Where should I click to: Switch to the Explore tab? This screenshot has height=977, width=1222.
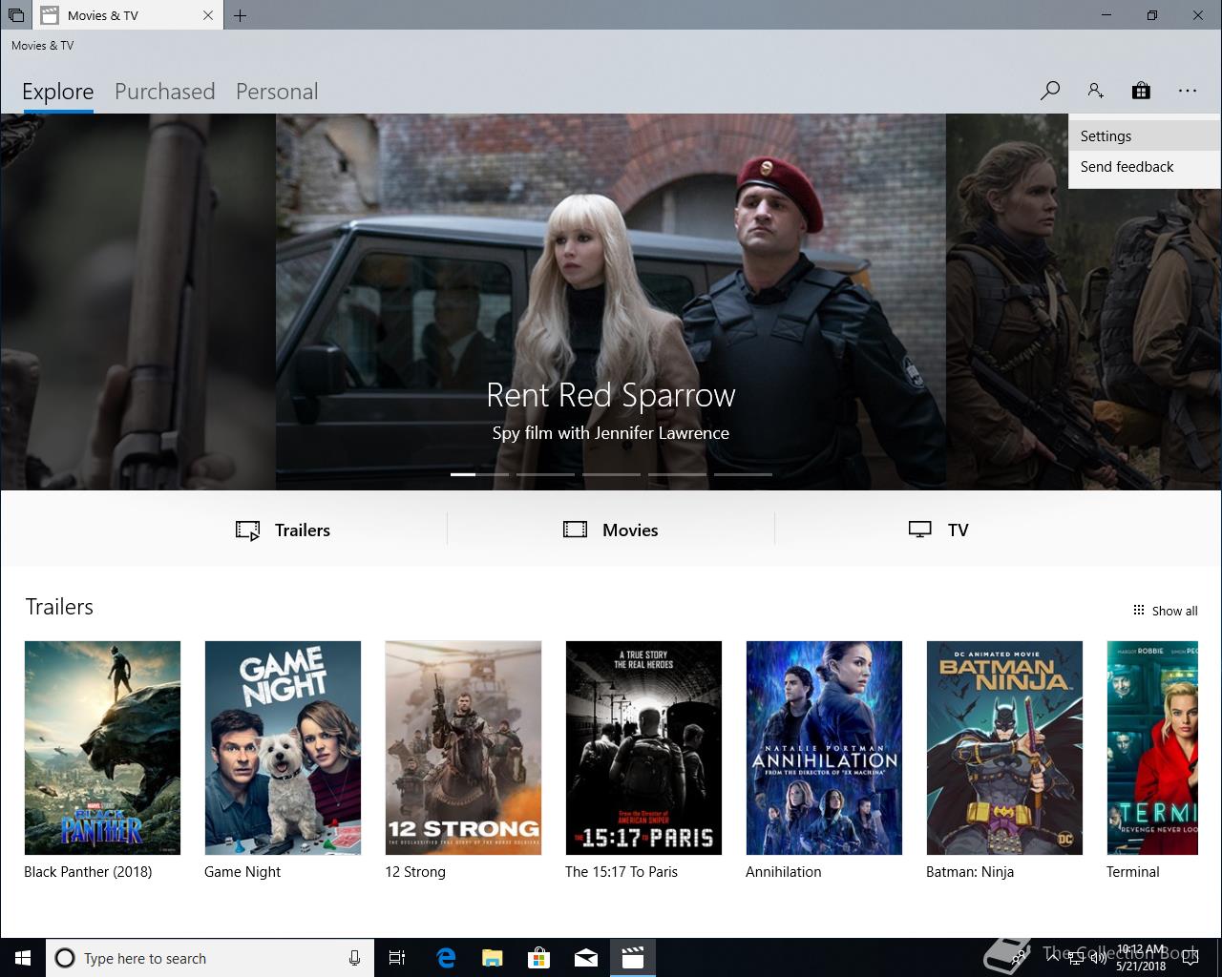pos(58,92)
